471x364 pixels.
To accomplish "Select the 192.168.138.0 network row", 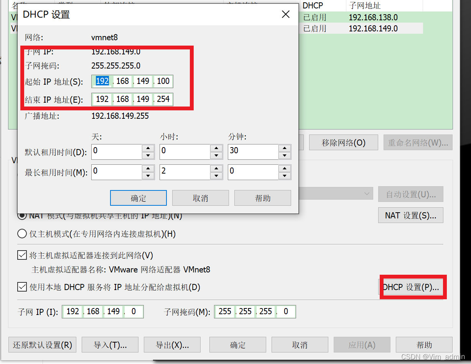I will (361, 17).
